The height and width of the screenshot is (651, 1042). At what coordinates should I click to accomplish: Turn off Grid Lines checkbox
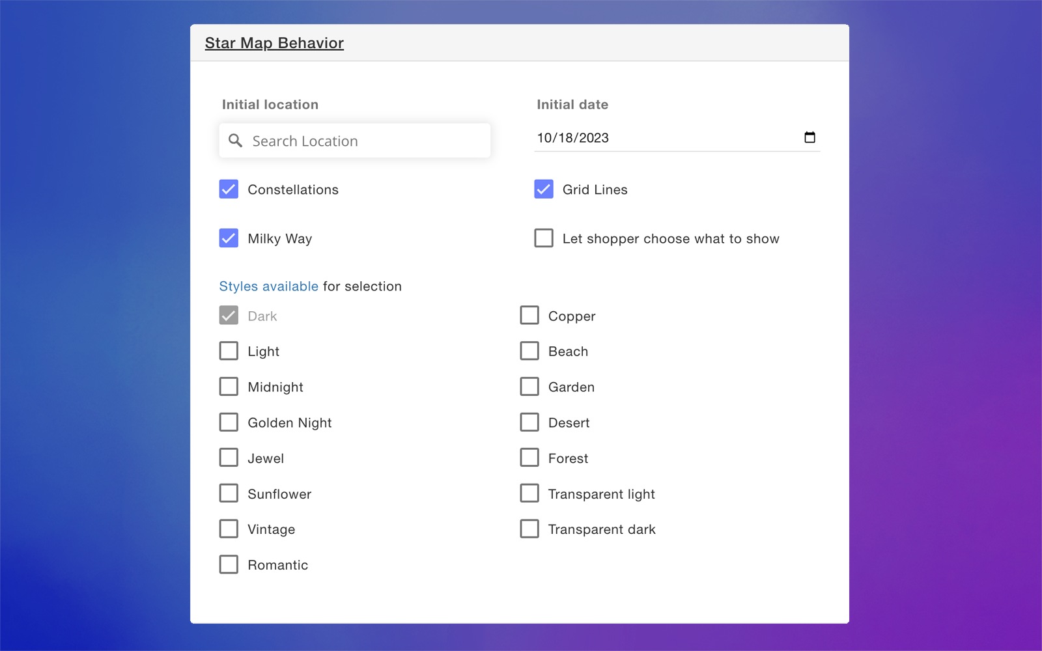tap(544, 189)
